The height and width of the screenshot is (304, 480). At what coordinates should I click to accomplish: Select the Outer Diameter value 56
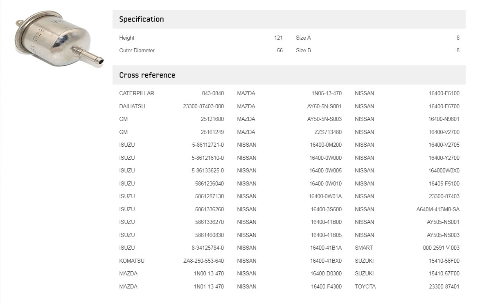click(280, 51)
